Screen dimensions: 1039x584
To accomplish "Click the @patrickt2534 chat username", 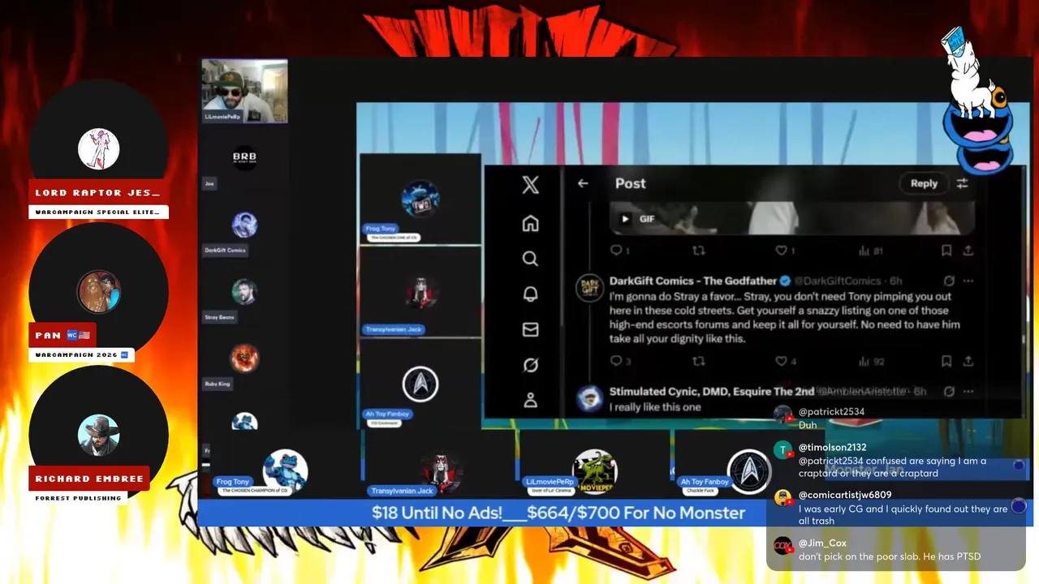I will (x=831, y=412).
